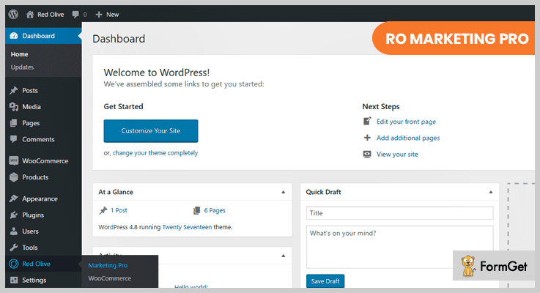Open Updates under Dashboard

pyautogui.click(x=22, y=67)
